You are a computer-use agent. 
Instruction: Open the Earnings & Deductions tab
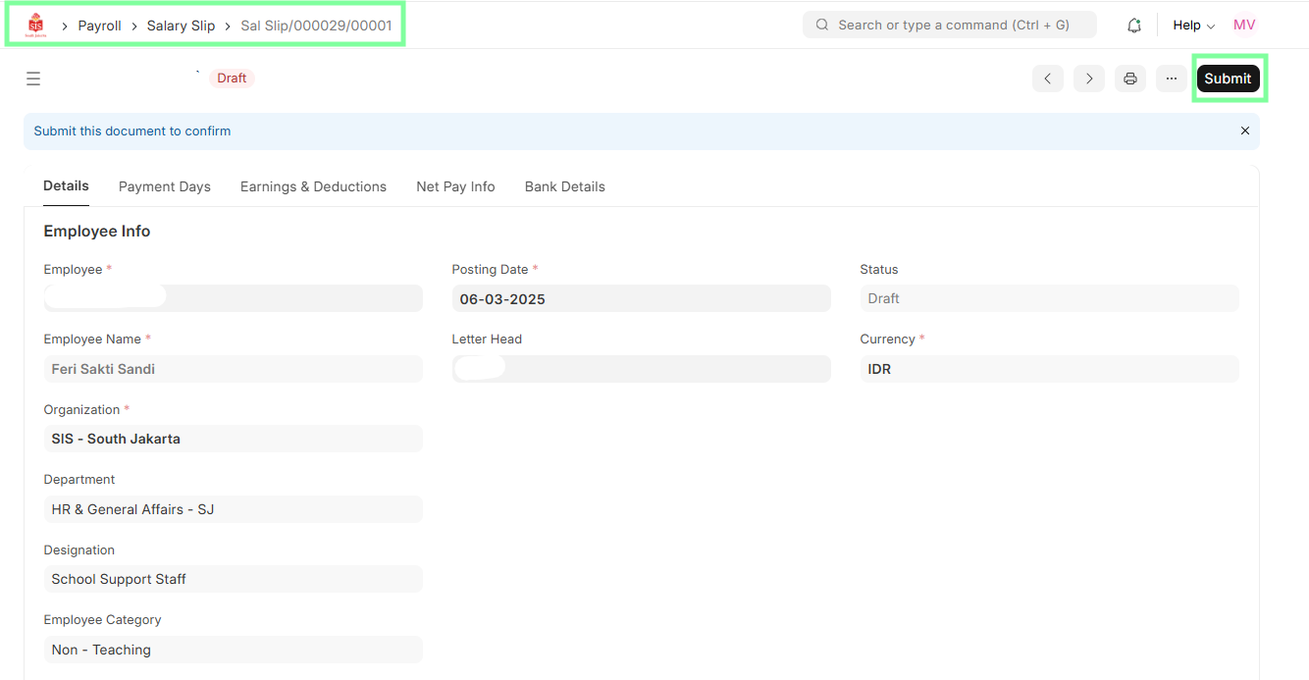tap(313, 186)
